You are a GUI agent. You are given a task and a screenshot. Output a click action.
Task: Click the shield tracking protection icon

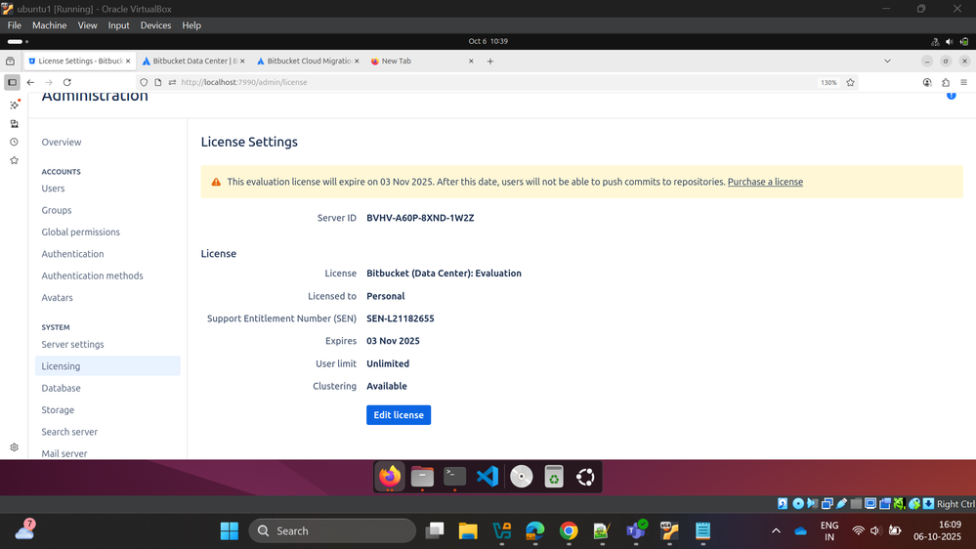144,82
